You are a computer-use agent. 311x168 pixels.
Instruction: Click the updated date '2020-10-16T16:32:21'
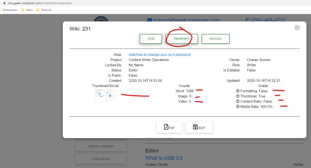264,81
